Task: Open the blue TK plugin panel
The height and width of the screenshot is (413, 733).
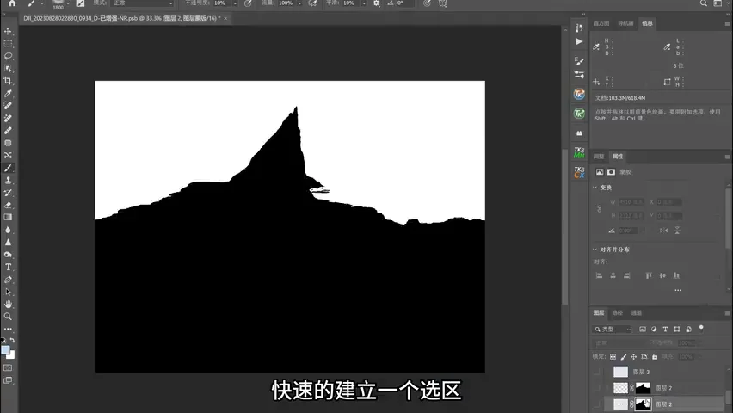Action: (x=579, y=94)
